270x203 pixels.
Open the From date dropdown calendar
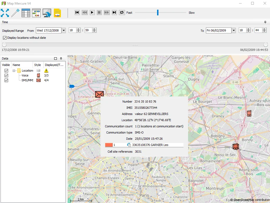coord(64,30)
